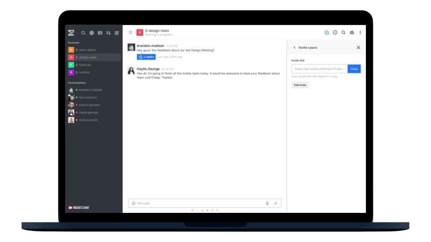Open the threads icon in room header
Screen dimensions: 431x242
326,32
